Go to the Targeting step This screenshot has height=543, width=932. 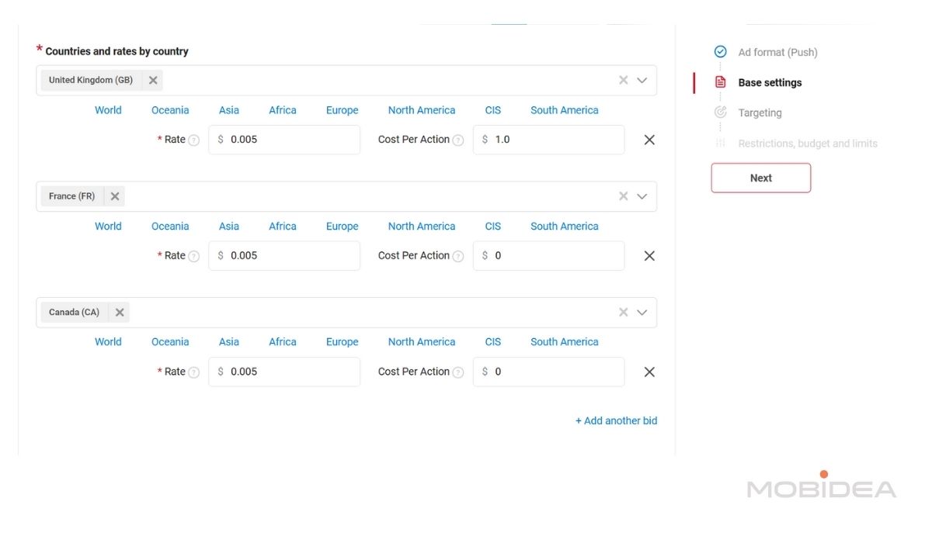(760, 112)
